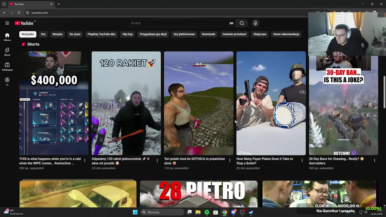Open more options for the 120 rakiet Short

pos(157,160)
